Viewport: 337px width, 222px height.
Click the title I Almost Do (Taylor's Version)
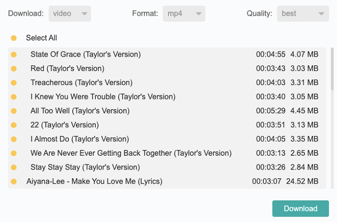point(80,139)
